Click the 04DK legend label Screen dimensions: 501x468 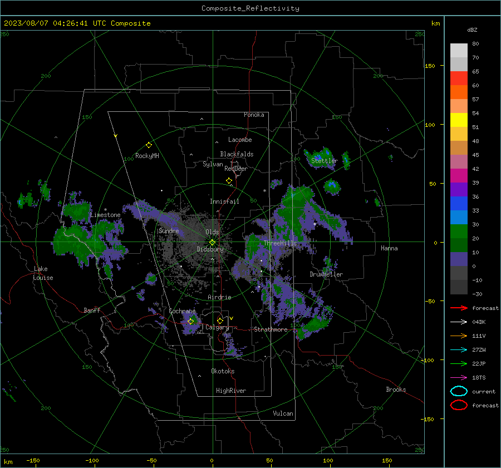(479, 322)
